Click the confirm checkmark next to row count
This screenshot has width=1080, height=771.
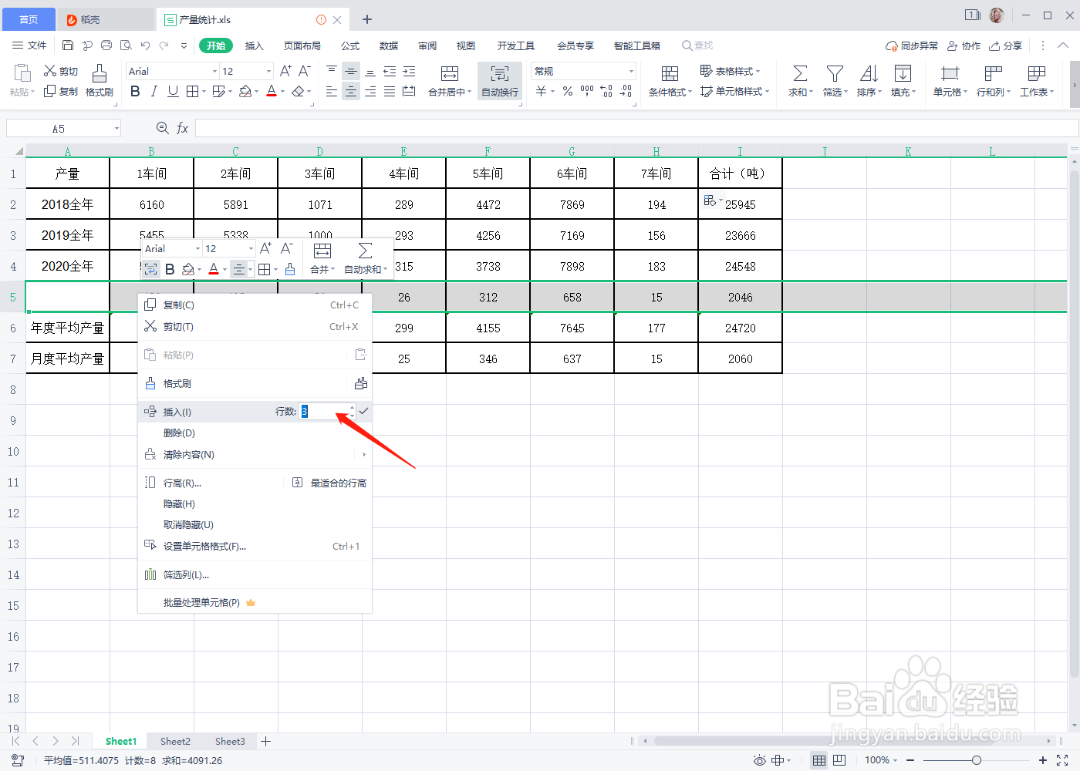(x=363, y=411)
